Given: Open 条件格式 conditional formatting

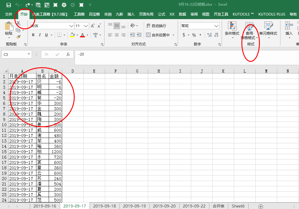Looking at the screenshot, I should click(x=232, y=30).
